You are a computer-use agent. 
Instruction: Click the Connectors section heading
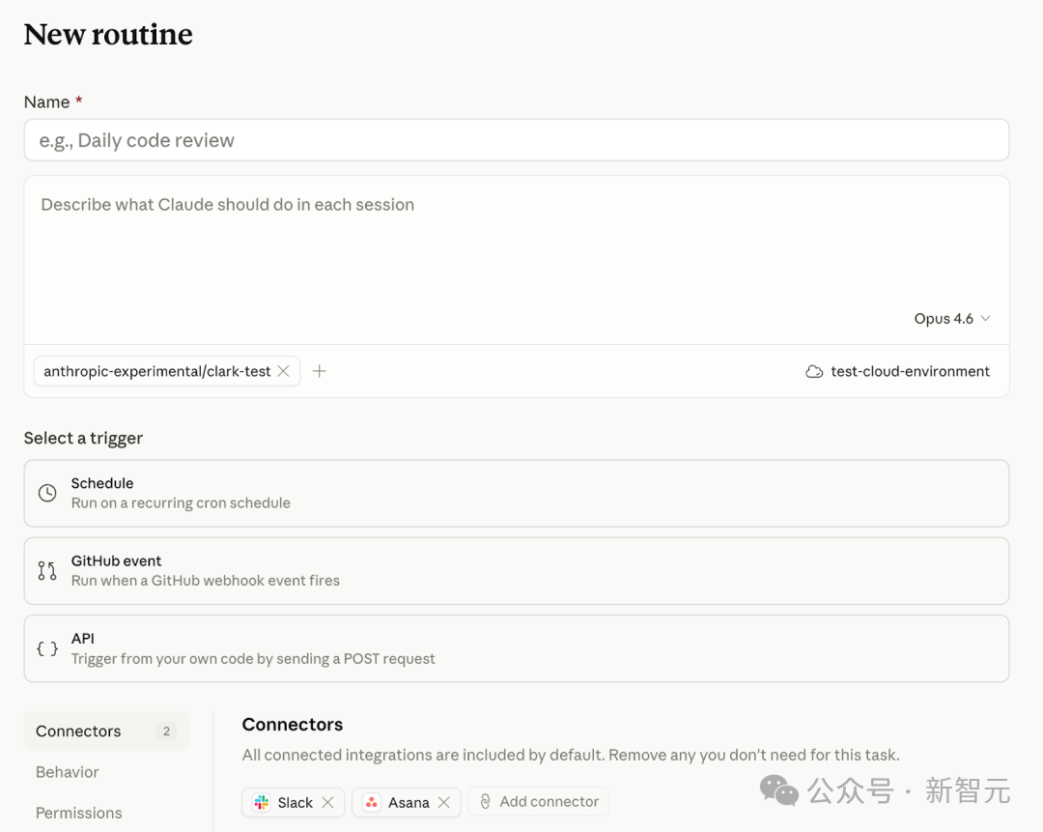(x=293, y=724)
